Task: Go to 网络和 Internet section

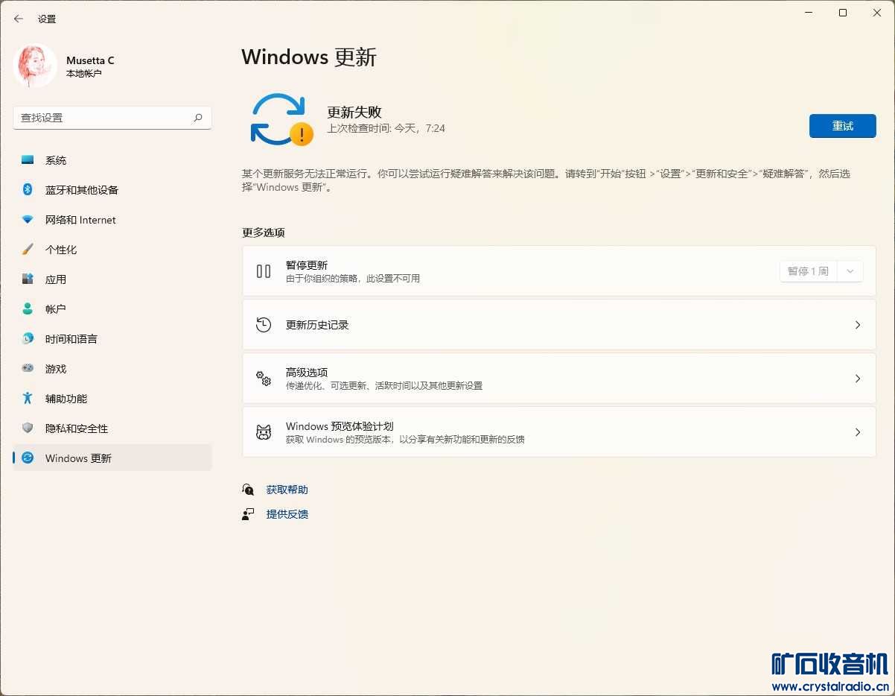Action: pos(112,220)
